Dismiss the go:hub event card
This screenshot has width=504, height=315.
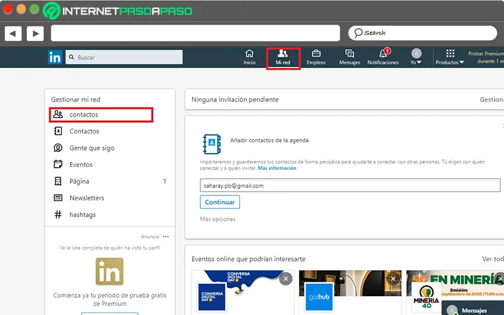click(x=392, y=278)
